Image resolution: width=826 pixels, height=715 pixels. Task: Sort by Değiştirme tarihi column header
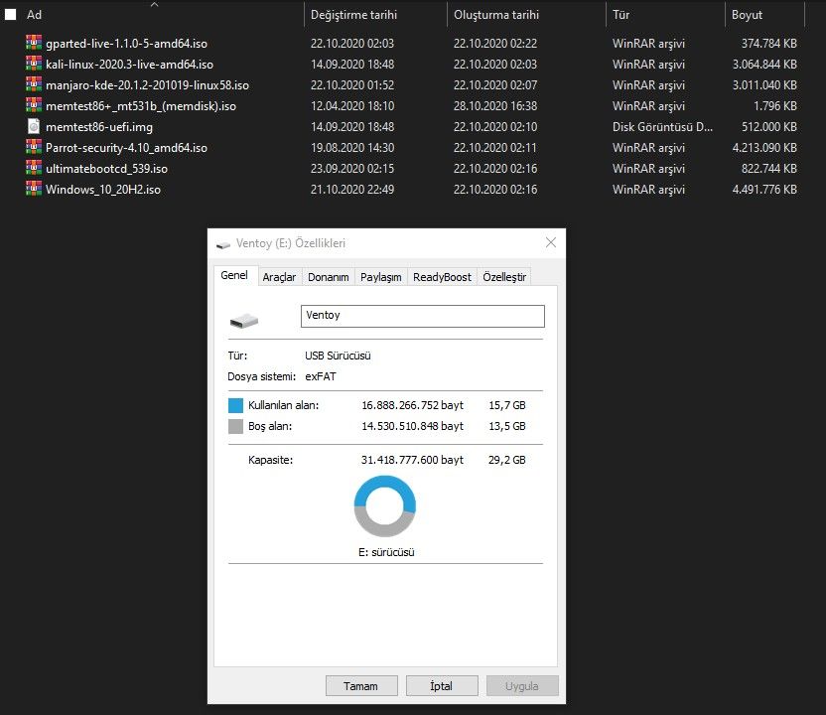[x=354, y=15]
